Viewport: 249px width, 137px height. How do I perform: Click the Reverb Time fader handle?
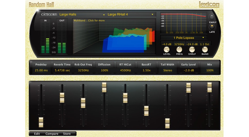pos(62,98)
